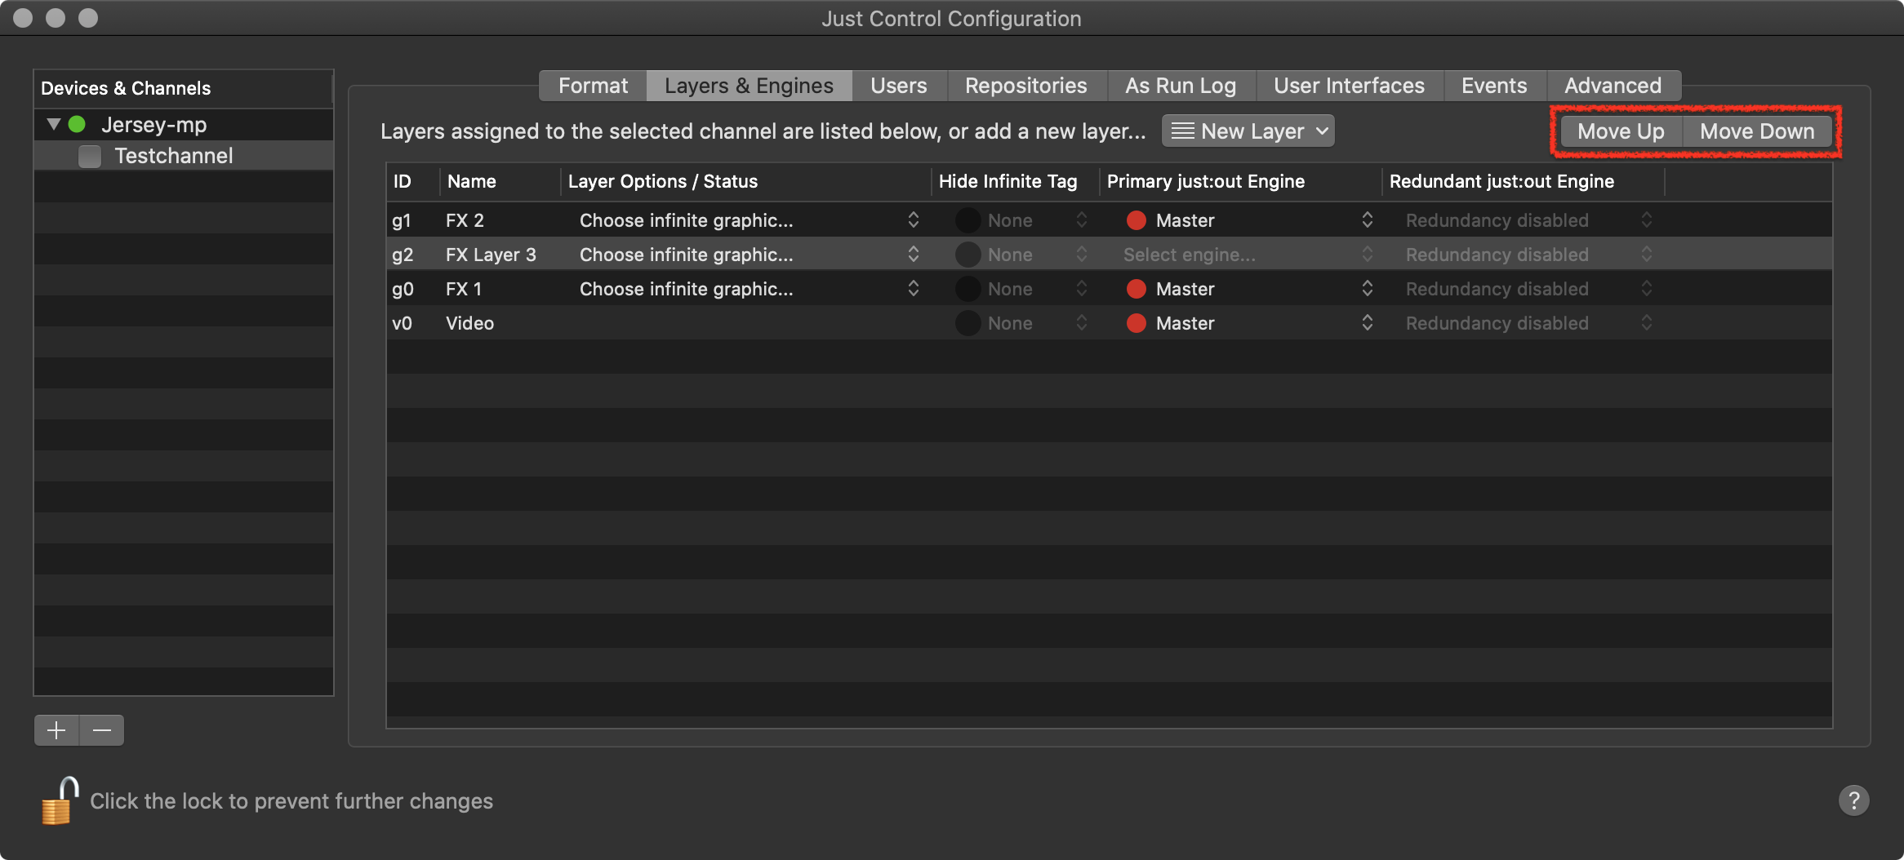Choose engine for FX Layer 3 via Select engine
This screenshot has width=1904, height=860.
point(1249,255)
